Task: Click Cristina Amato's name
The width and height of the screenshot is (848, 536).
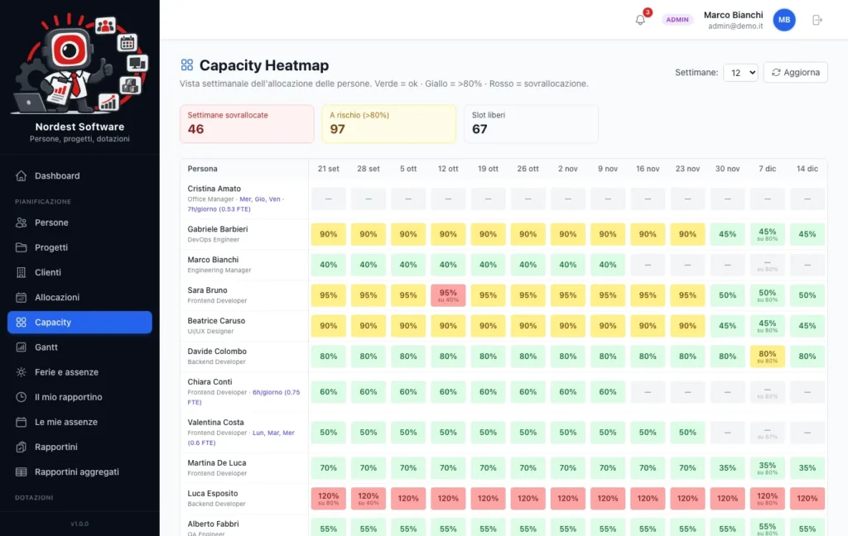Action: click(214, 189)
